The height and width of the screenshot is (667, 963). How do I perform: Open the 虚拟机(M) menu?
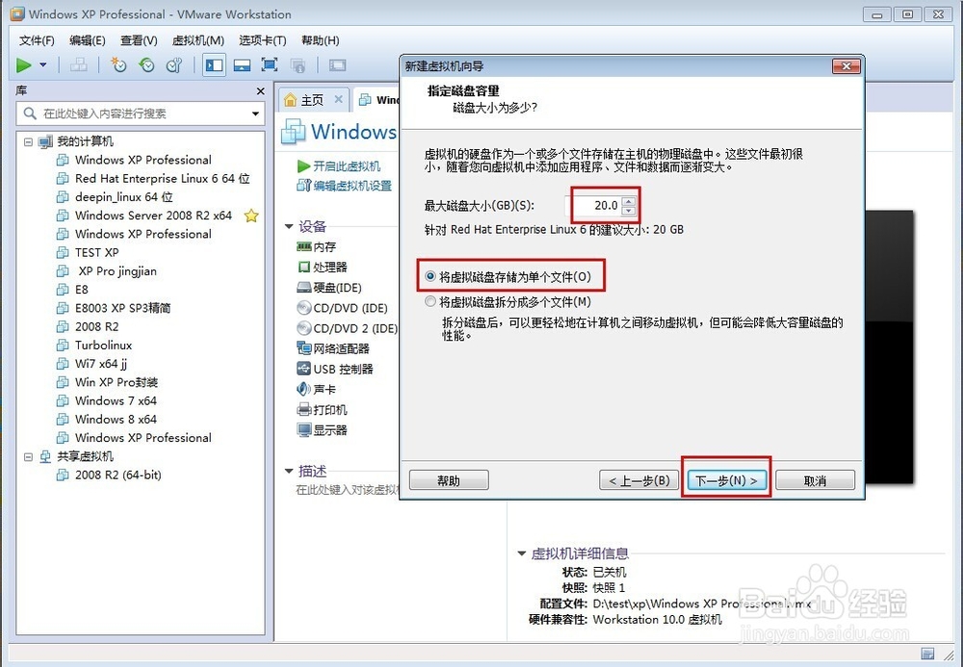tap(198, 40)
